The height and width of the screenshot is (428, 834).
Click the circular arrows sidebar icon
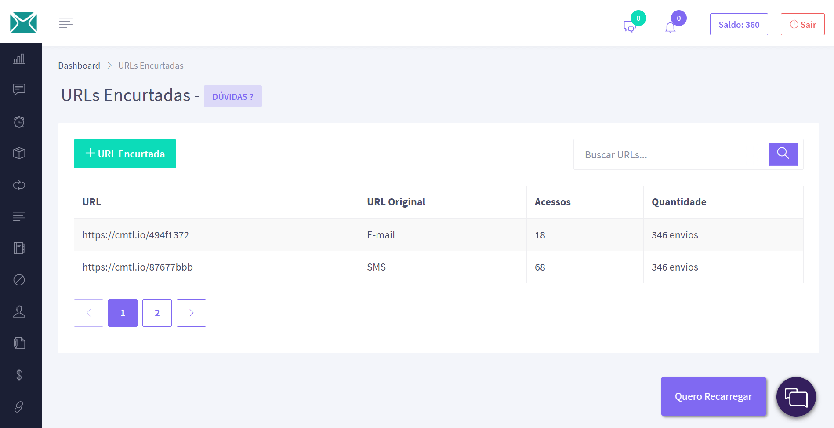(x=19, y=185)
